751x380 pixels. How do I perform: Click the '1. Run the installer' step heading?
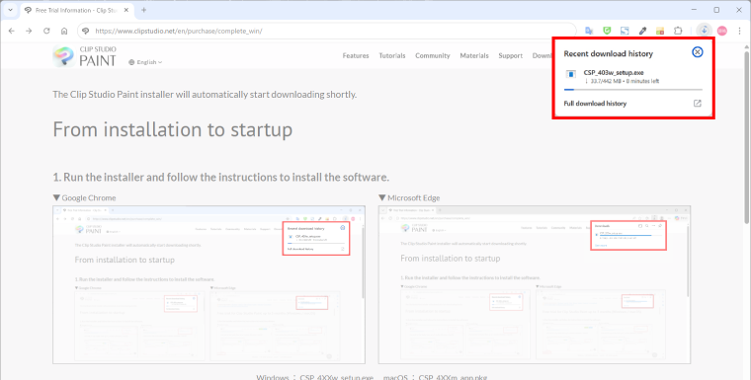pyautogui.click(x=220, y=177)
